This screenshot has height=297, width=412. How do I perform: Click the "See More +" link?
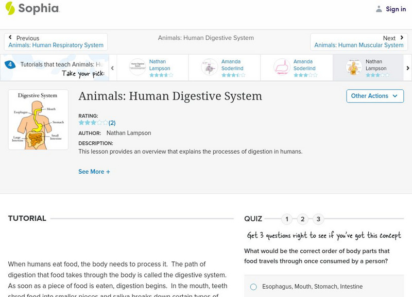94,171
